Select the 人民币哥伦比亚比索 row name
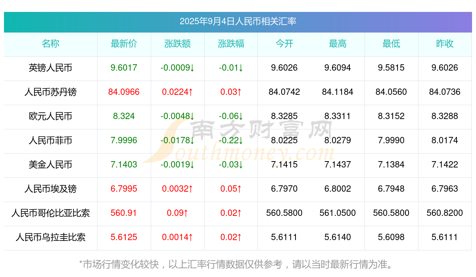 (50, 213)
